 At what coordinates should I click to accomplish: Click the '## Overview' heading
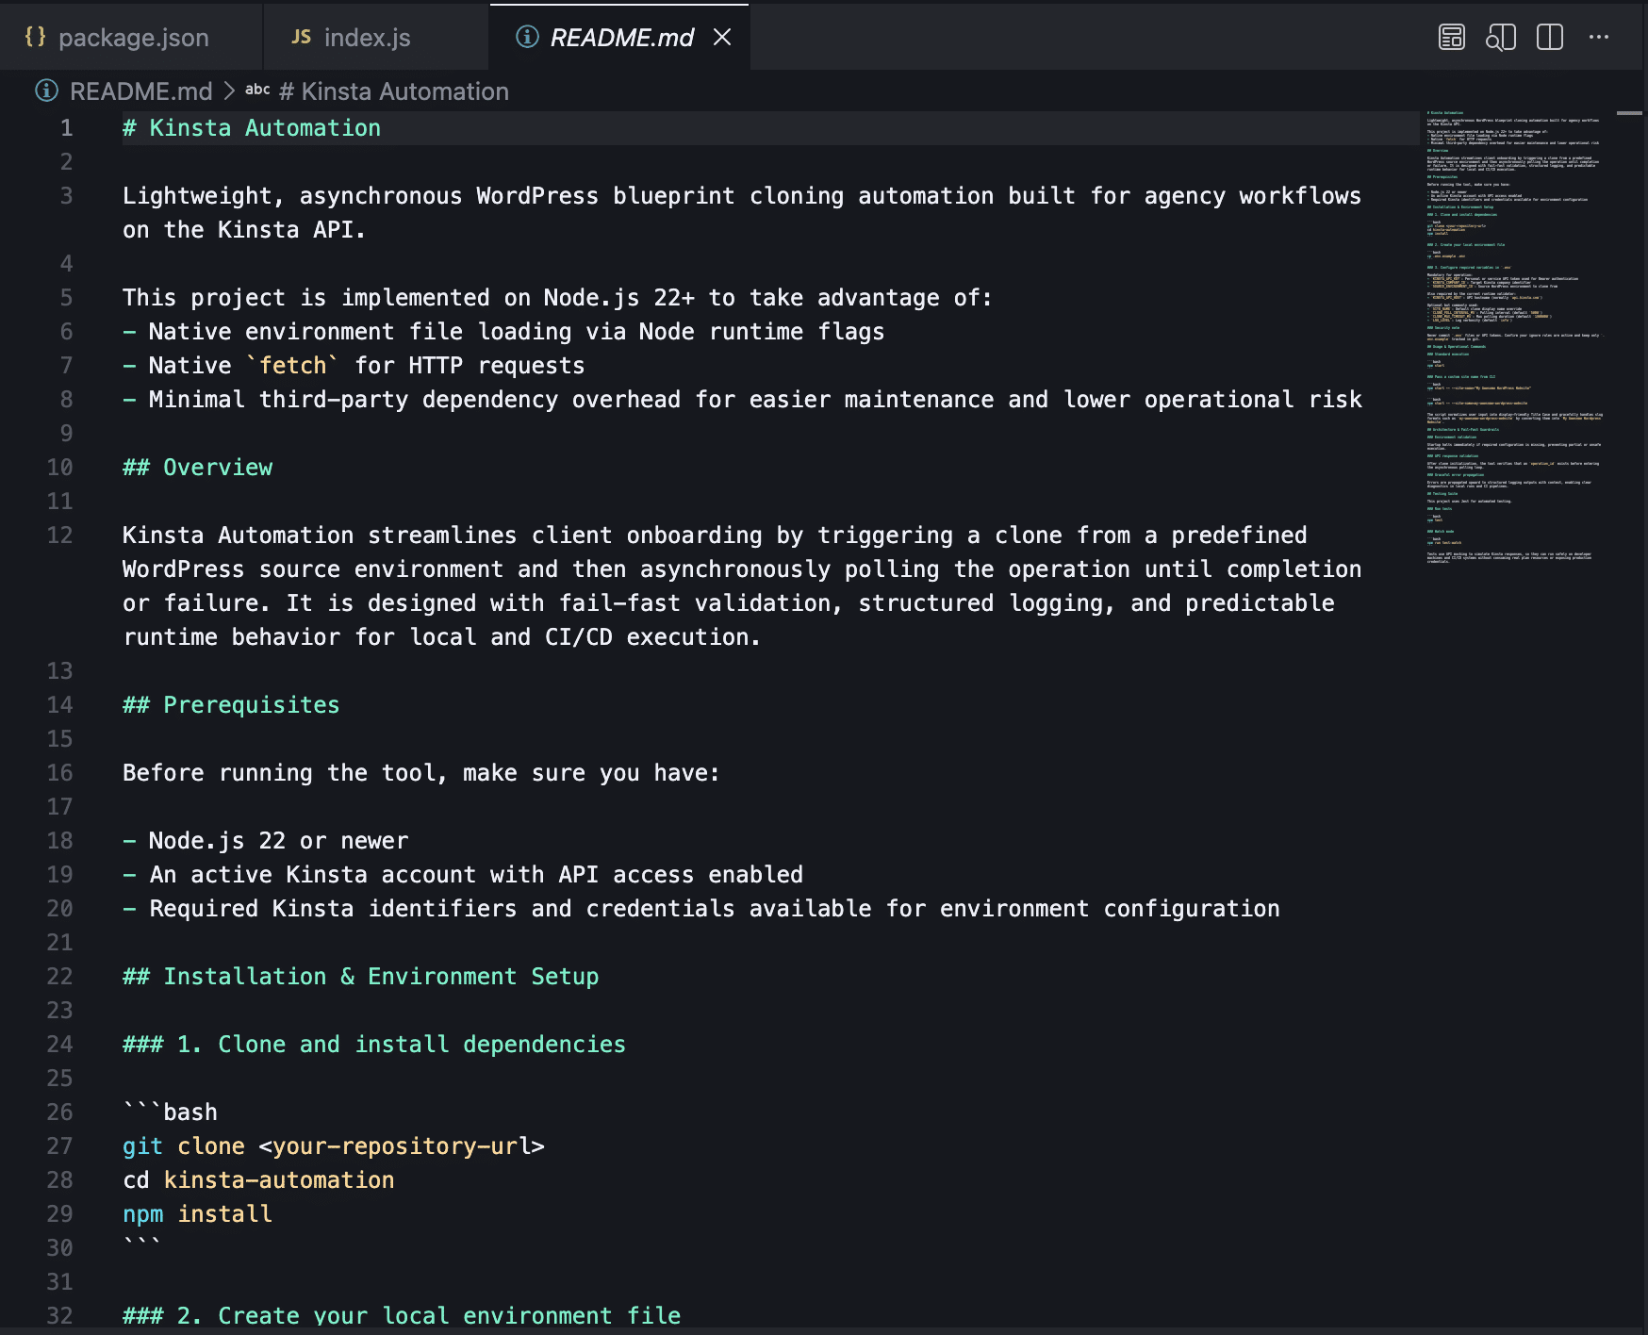(x=198, y=468)
